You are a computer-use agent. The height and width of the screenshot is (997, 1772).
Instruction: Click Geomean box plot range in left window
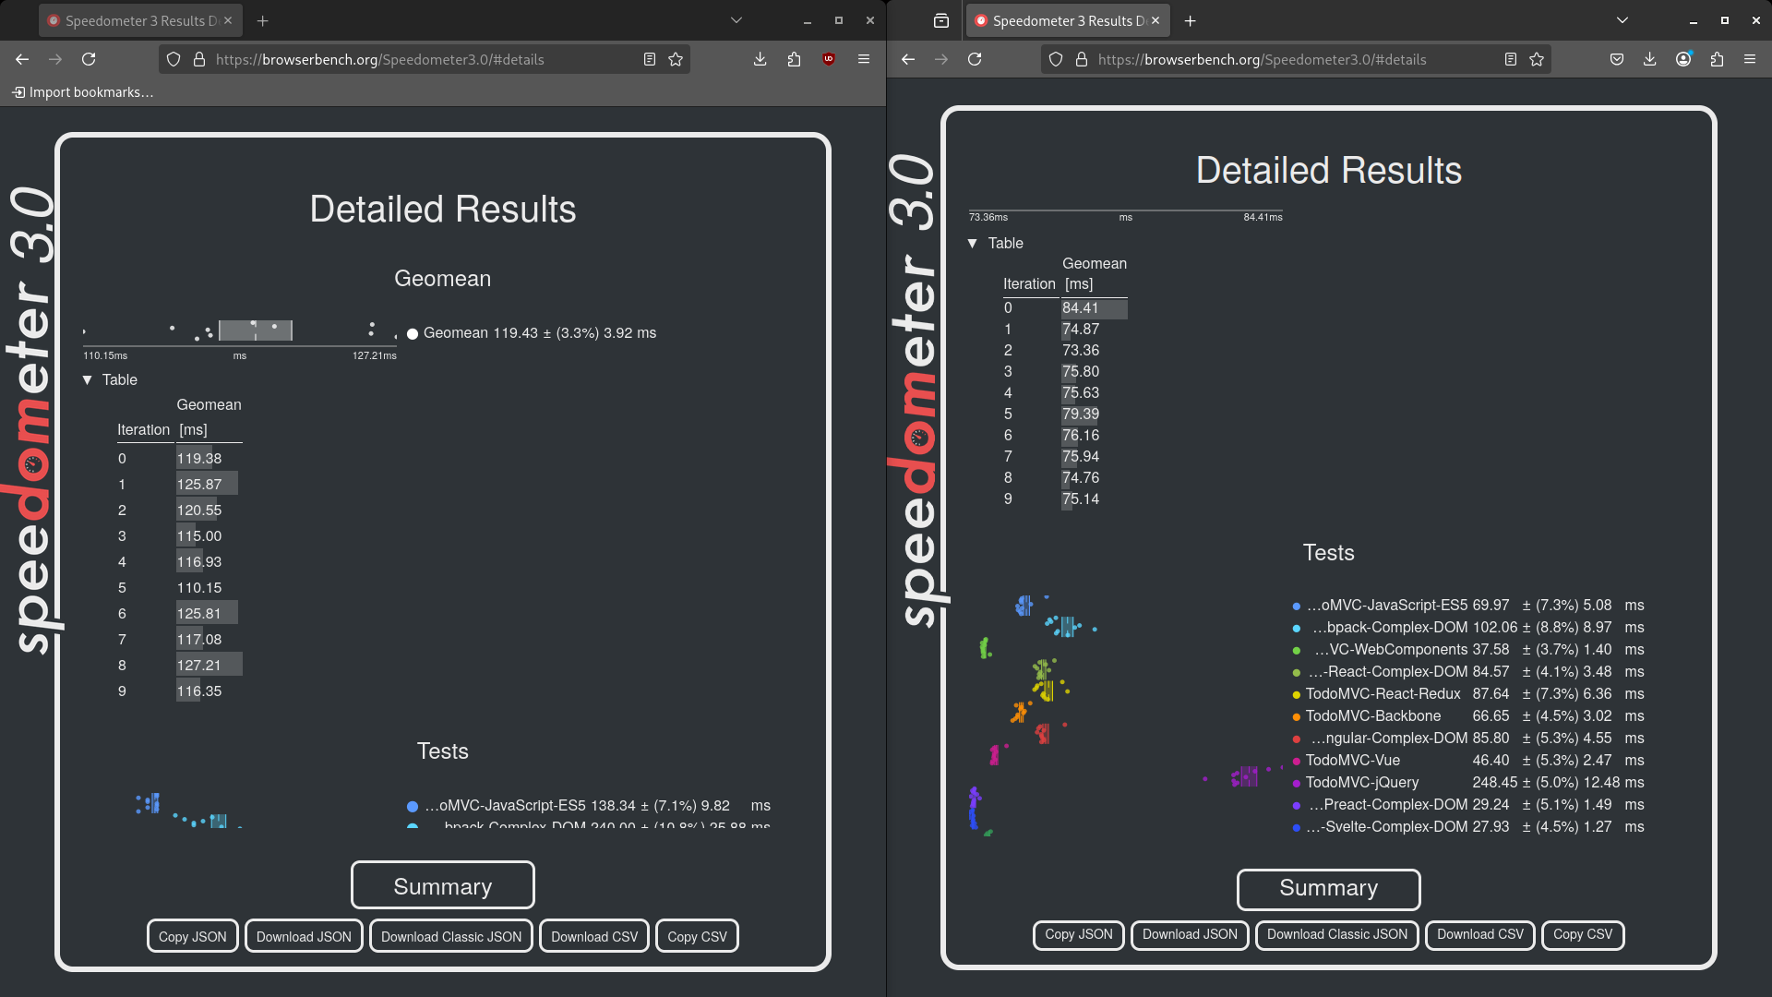(x=256, y=330)
